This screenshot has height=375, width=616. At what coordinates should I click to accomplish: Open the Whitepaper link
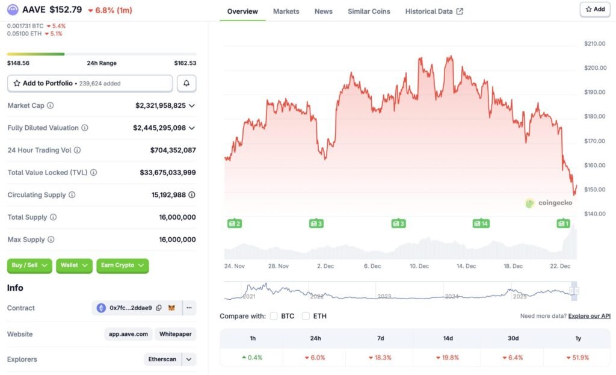176,333
